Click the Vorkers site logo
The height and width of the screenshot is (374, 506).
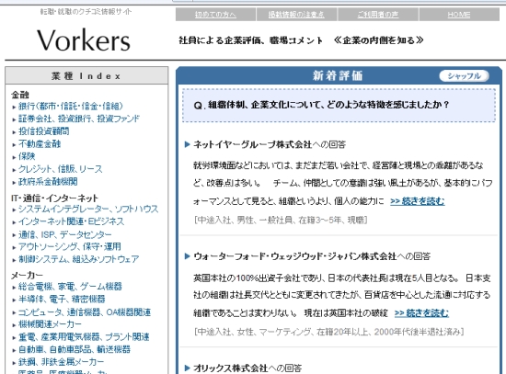[84, 40]
